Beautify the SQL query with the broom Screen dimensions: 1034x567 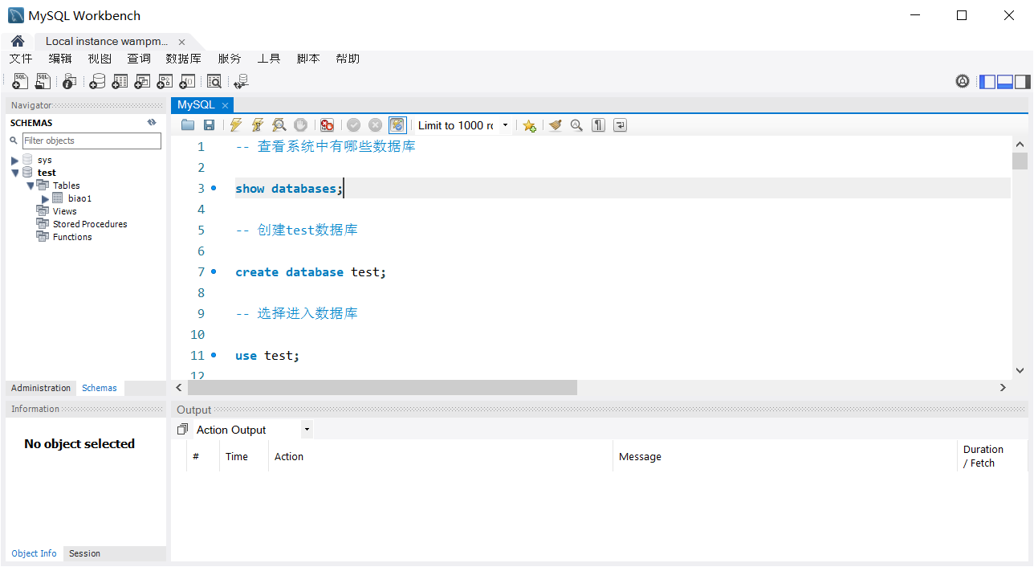tap(555, 125)
